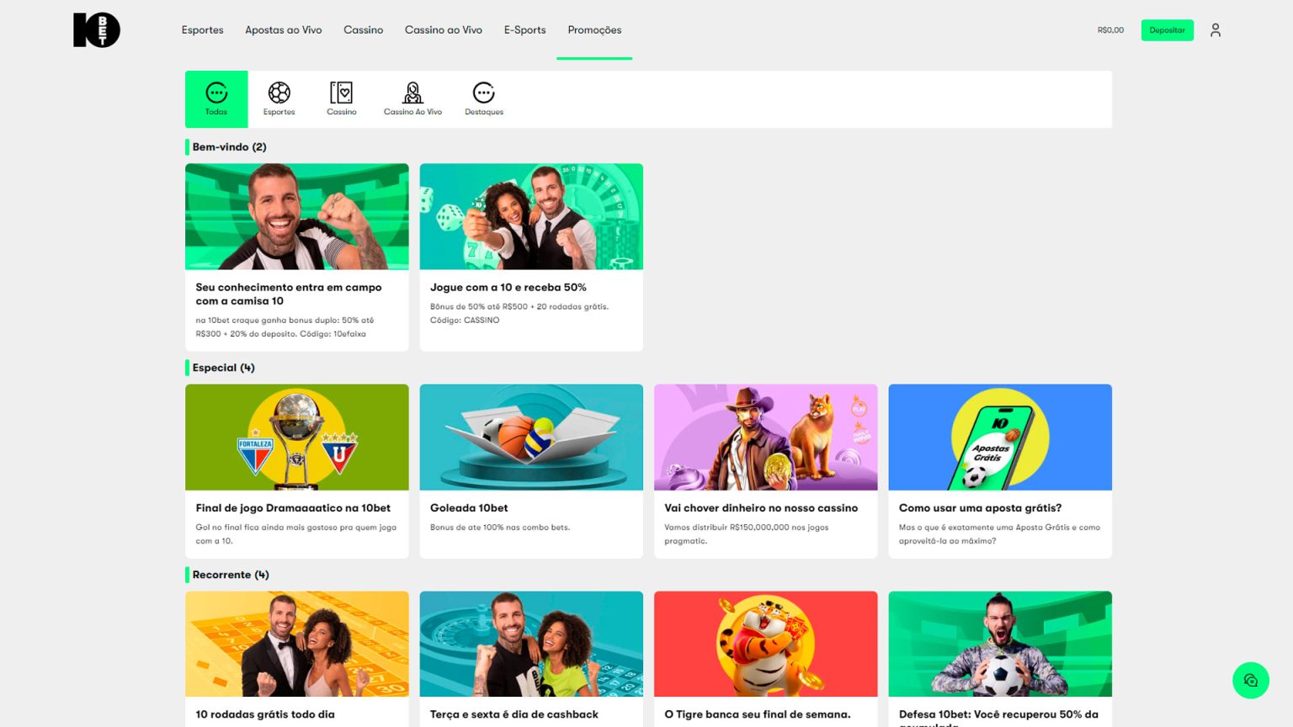Open 'O Tigre banca seu final de semana.'
This screenshot has height=727, width=1293.
click(x=758, y=714)
